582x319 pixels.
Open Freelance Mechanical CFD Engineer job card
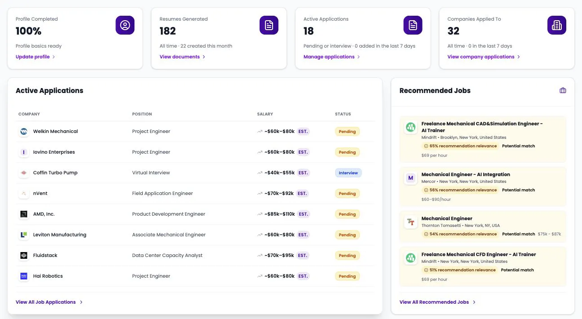click(x=483, y=267)
